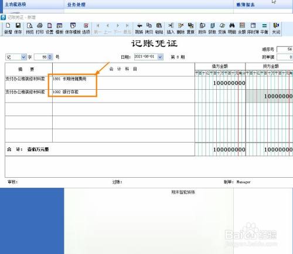This screenshot has height=254, width=293.
Task: Select the 1002 银行存款 account cell
Action: (x=124, y=96)
